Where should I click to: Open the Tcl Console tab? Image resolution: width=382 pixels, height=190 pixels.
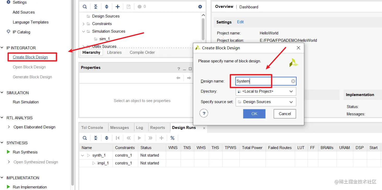(x=92, y=128)
